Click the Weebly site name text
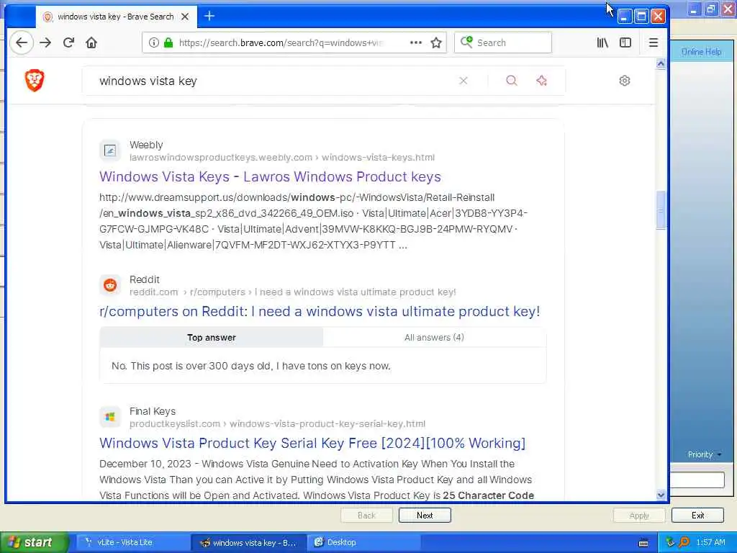This screenshot has height=553, width=737. click(x=146, y=145)
